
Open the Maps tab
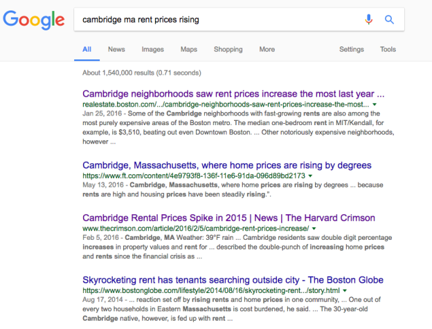tap(189, 49)
